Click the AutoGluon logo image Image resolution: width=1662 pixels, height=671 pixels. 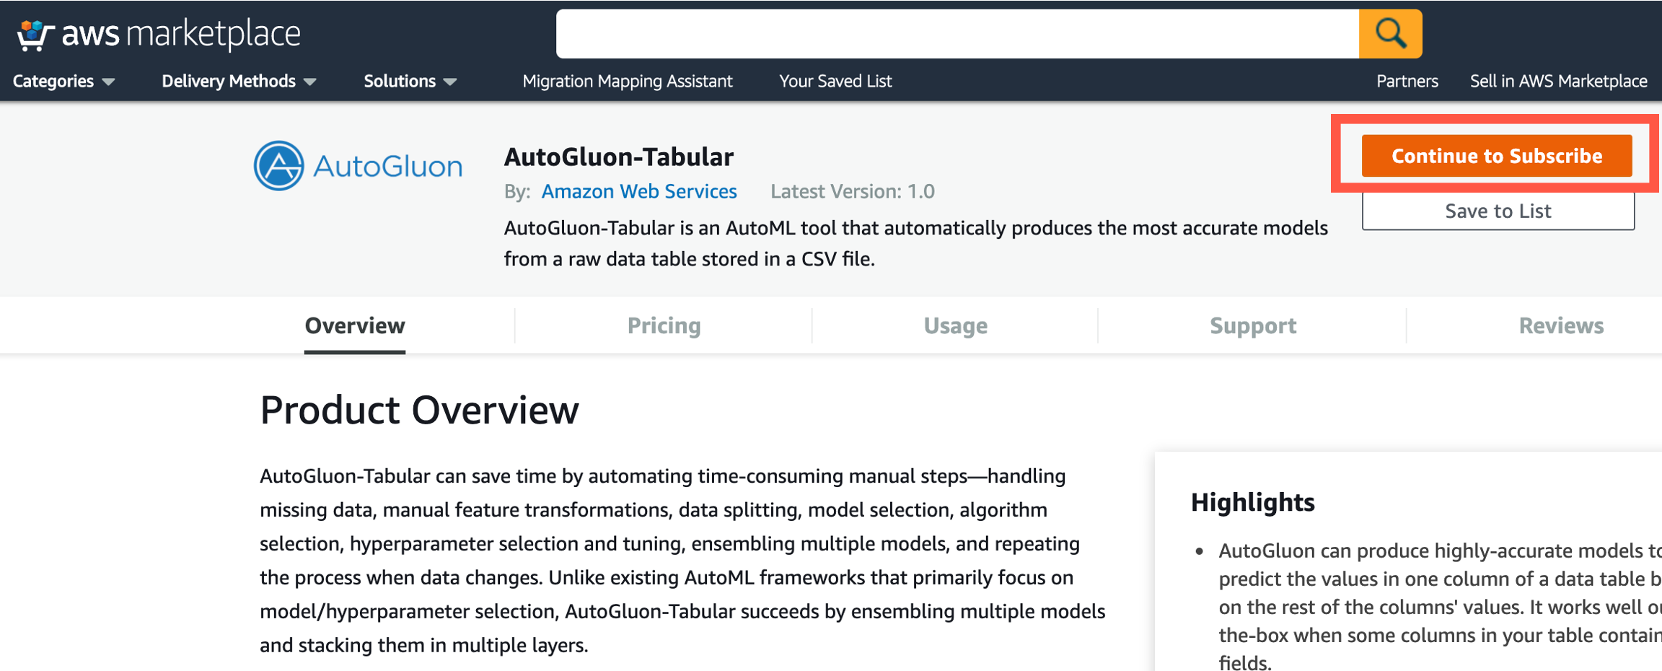[358, 166]
